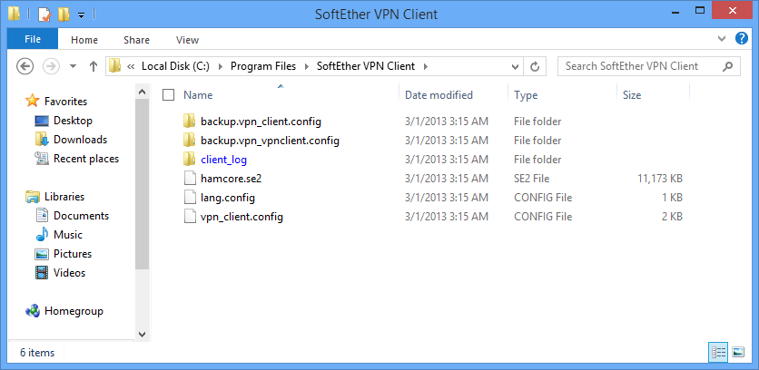
Task: Click the client_log folder name
Action: (223, 160)
